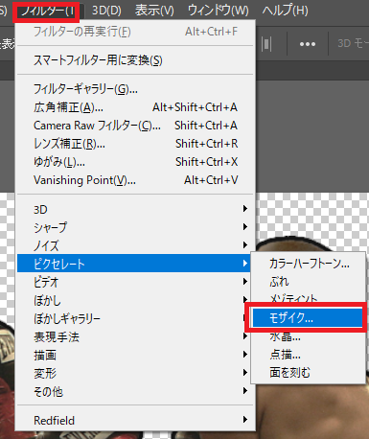Click the align distribute icon in options bar
This screenshot has height=439, width=369.
266,44
